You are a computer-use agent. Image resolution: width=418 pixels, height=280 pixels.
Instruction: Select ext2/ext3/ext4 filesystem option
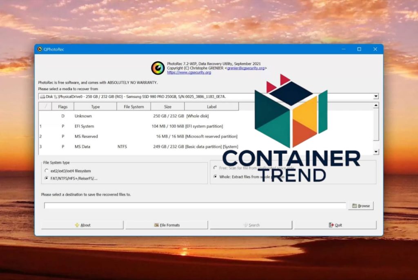tap(68, 171)
